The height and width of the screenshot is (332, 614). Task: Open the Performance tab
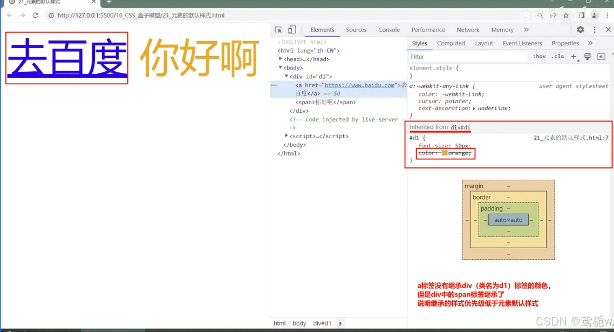coord(428,30)
